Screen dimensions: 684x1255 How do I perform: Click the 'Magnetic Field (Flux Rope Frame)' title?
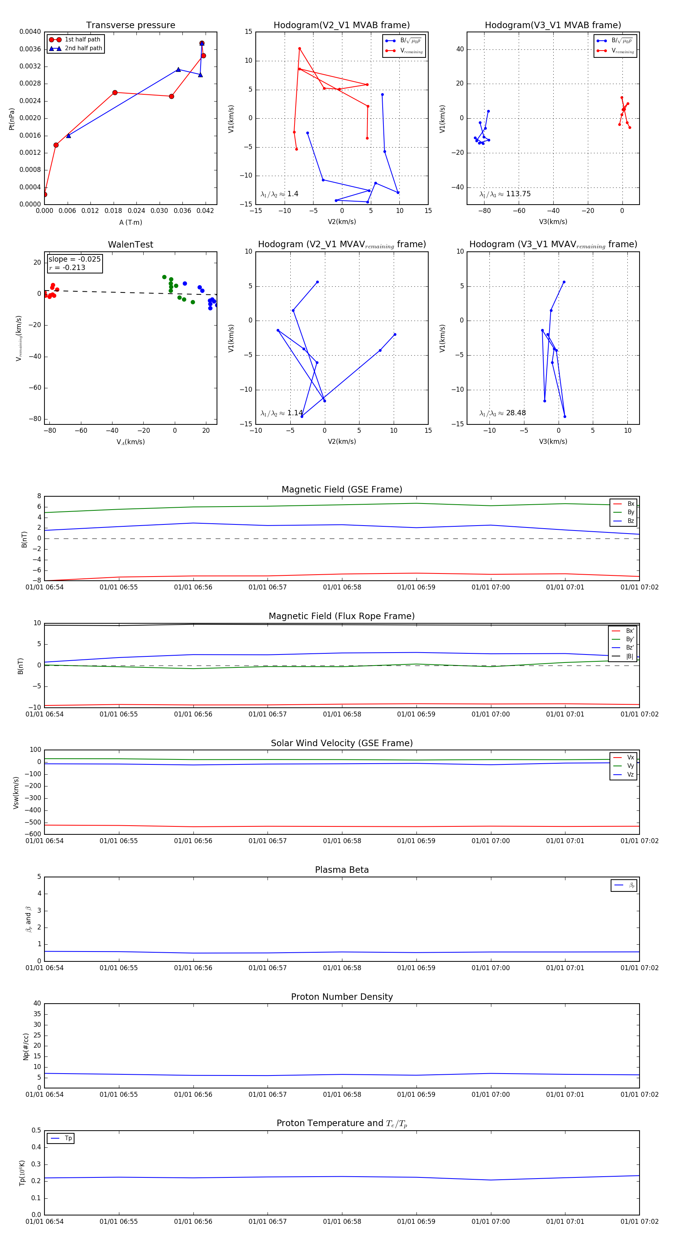pos(342,616)
